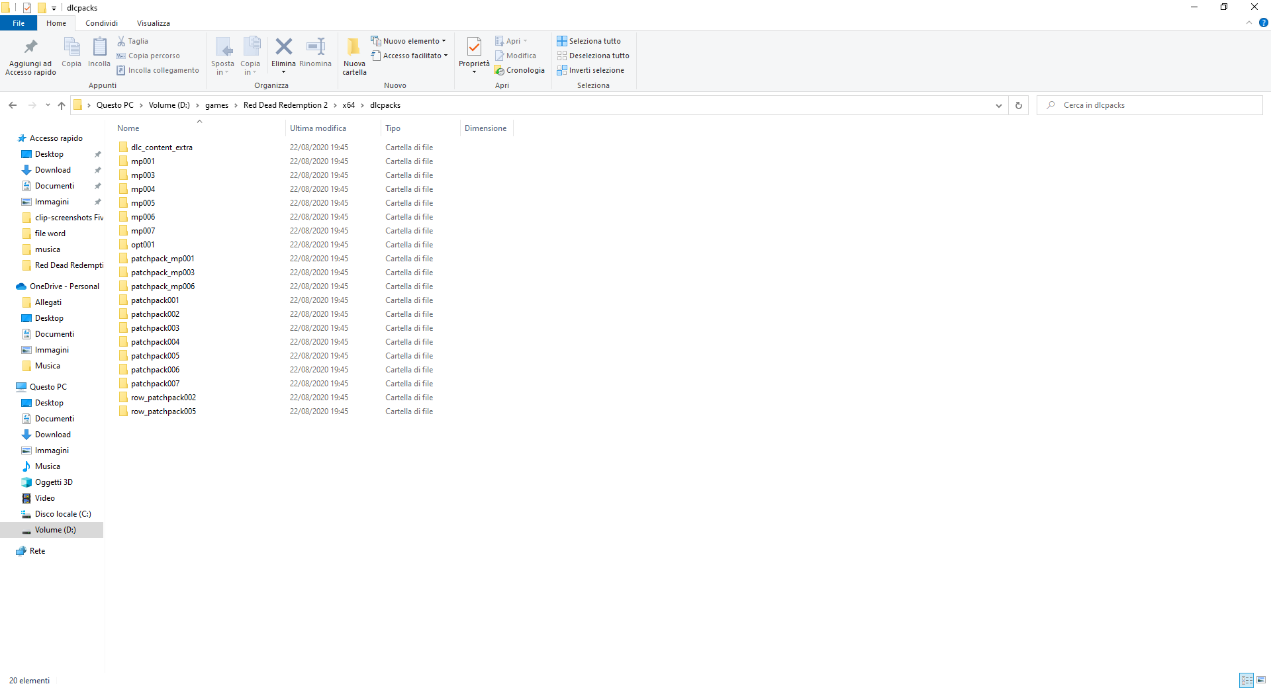Screen dimensions: 1271x688
Task: Select the dlc_content_extra folder
Action: (x=162, y=148)
